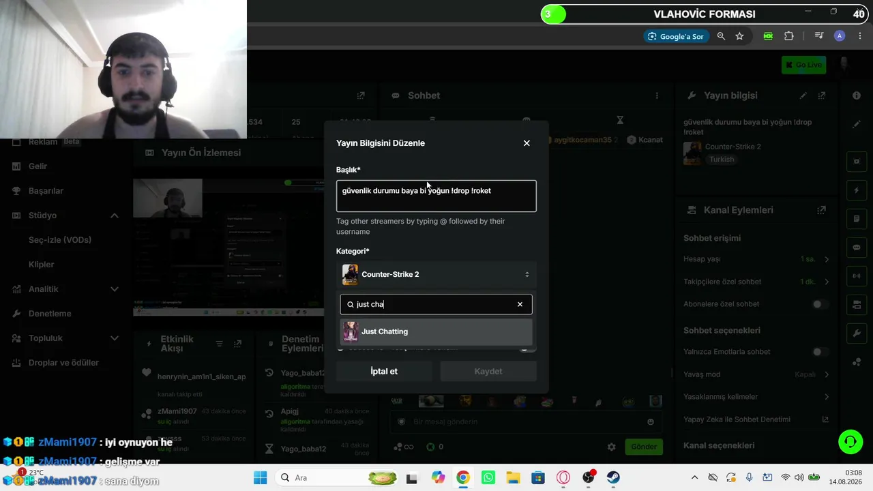The height and width of the screenshot is (491, 873).
Task: Edit stream info with pencil icon in Yayın bilgisi
Action: [803, 95]
